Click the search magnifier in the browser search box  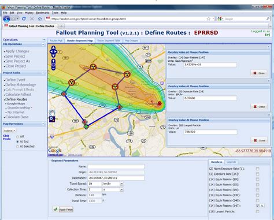point(268,18)
